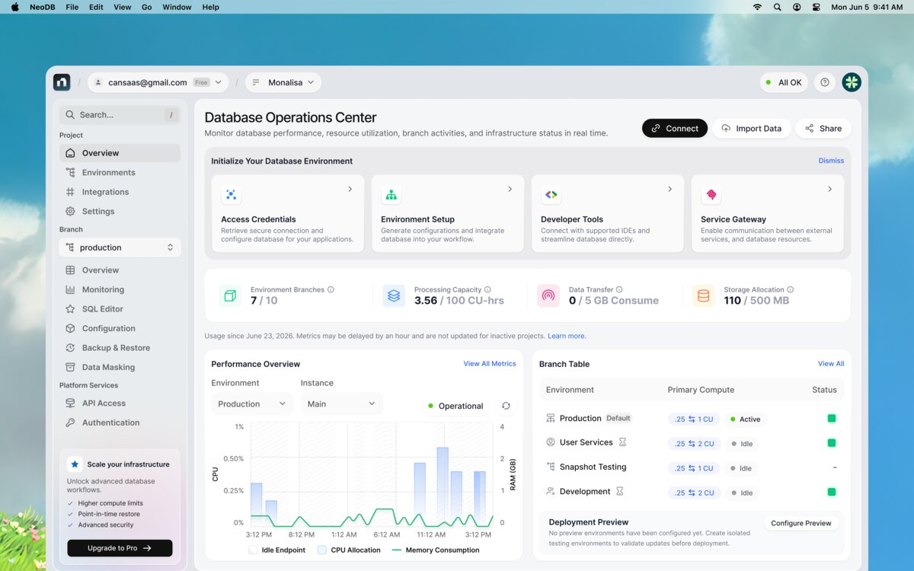Show info for Storage Allocation

(x=791, y=289)
